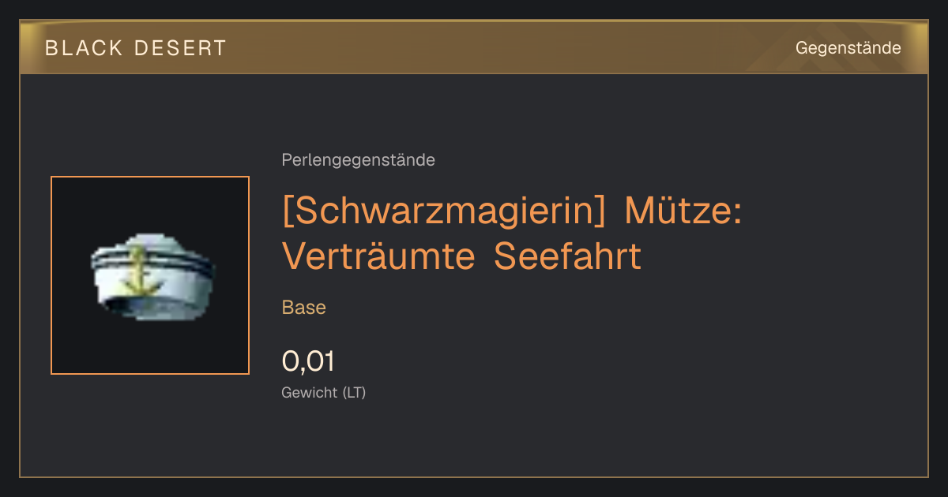
Task: Click the BLACK DESERT logo text
Action: [x=136, y=48]
